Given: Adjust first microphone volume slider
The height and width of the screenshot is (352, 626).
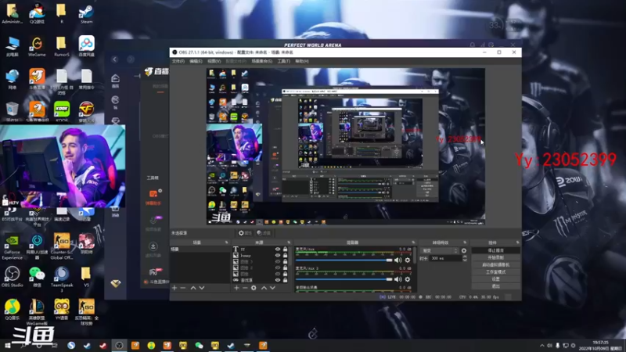Looking at the screenshot, I should click(x=344, y=260).
